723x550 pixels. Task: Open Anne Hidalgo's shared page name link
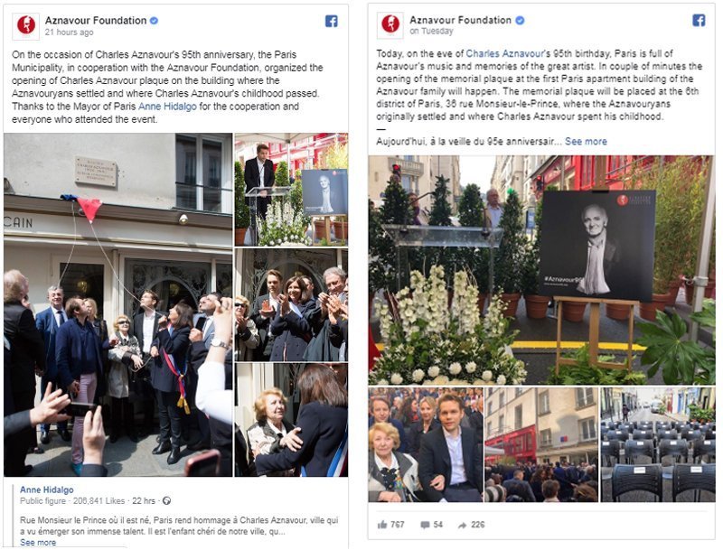point(47,489)
